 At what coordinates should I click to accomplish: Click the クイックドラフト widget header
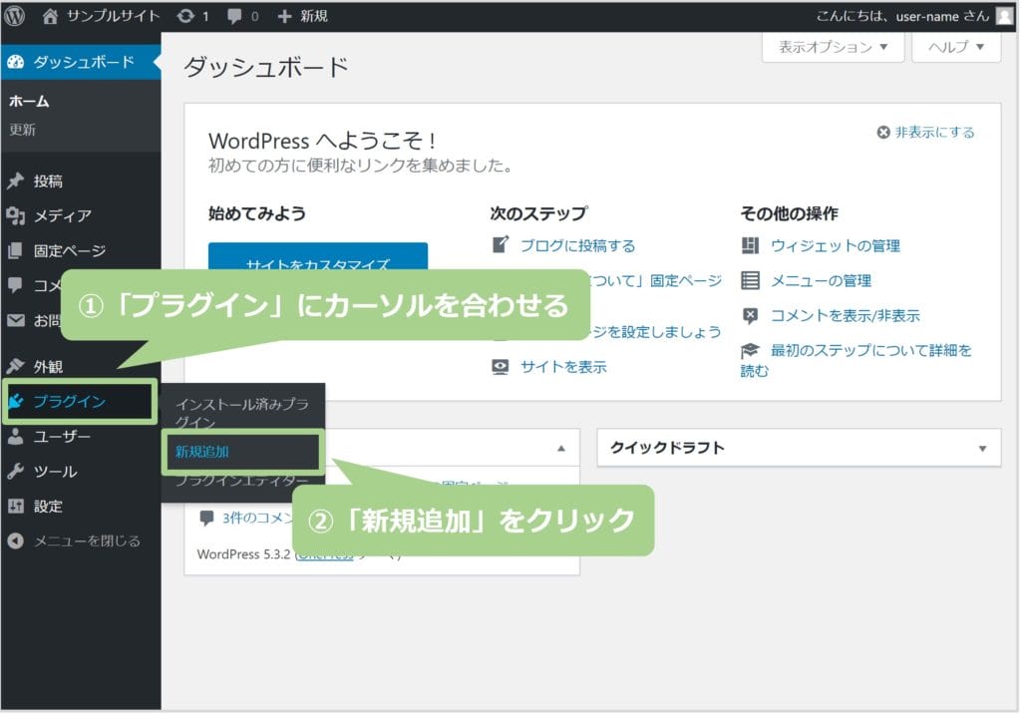[x=799, y=448]
